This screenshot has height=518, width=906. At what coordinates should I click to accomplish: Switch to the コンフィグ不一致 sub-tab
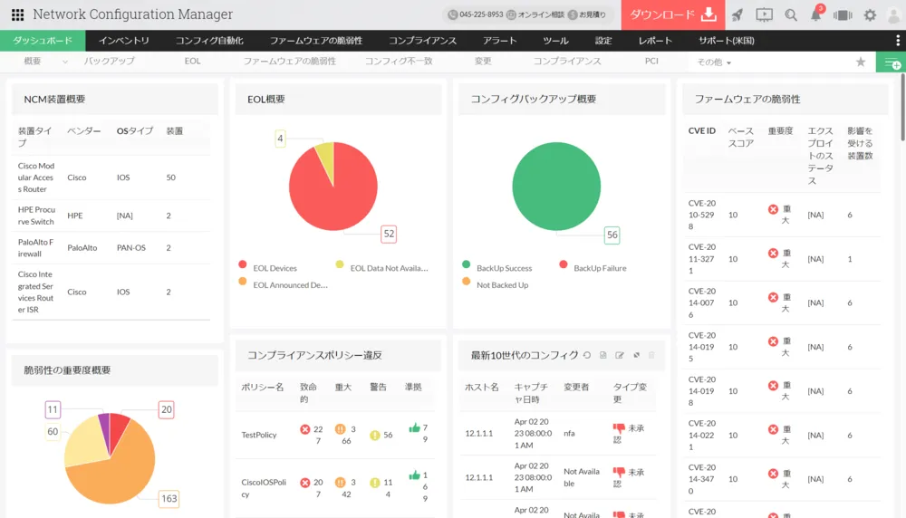pos(398,62)
